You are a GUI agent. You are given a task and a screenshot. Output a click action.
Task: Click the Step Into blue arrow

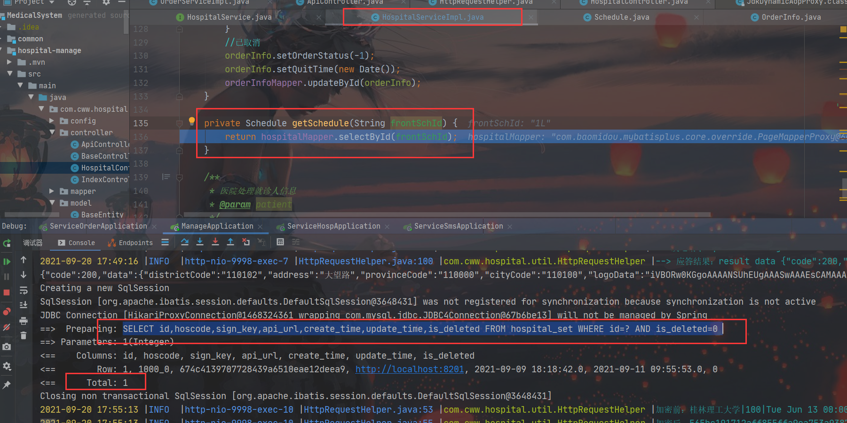point(200,242)
